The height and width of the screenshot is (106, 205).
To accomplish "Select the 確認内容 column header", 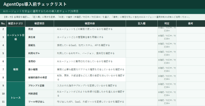I will (x=90, y=23).
